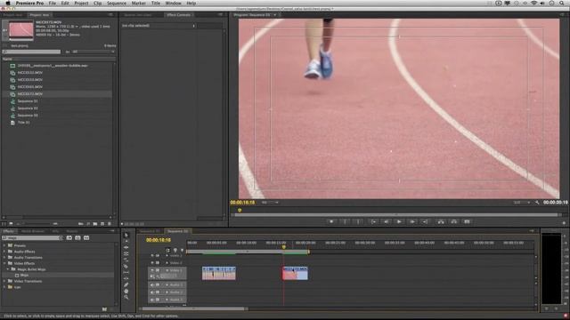
Task: Click Go to In point button
Action: 373,221
